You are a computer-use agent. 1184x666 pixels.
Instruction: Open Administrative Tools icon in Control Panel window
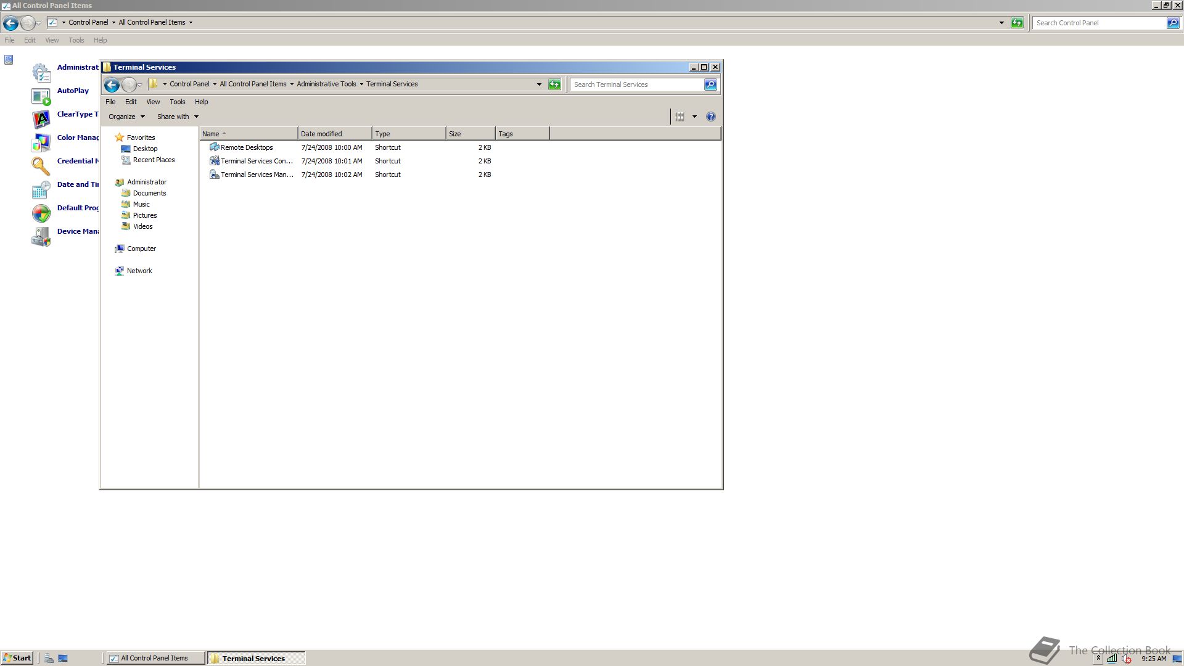coord(41,72)
